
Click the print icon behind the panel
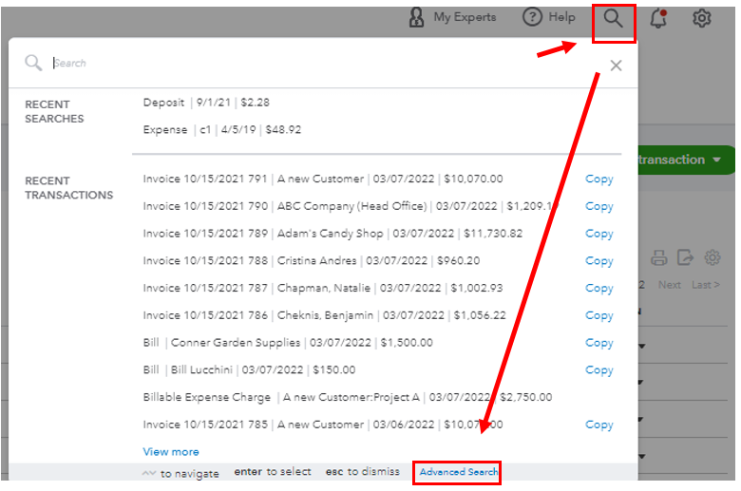pos(658,257)
